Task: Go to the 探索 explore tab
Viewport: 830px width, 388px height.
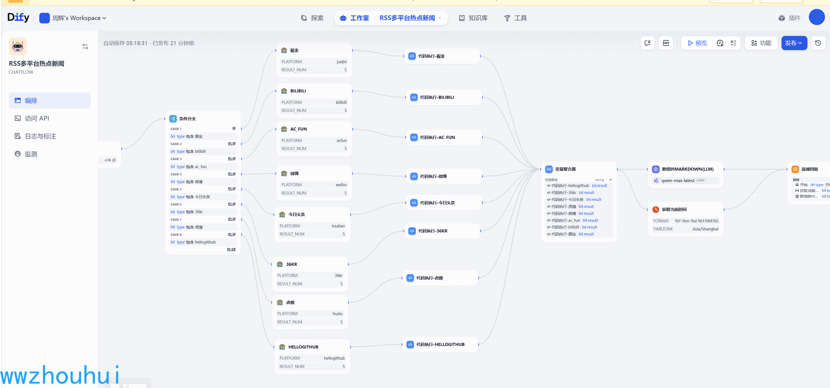Action: tap(312, 18)
